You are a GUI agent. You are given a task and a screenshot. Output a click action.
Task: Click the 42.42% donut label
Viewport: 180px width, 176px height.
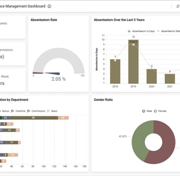point(123,137)
